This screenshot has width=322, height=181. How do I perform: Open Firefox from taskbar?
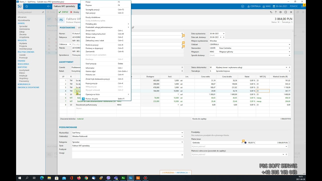tap(79, 178)
